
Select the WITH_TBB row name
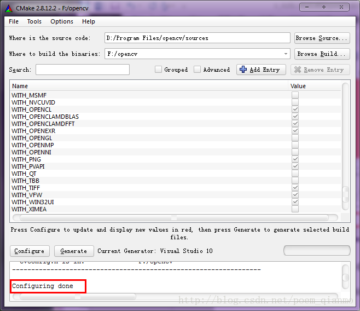point(25,181)
